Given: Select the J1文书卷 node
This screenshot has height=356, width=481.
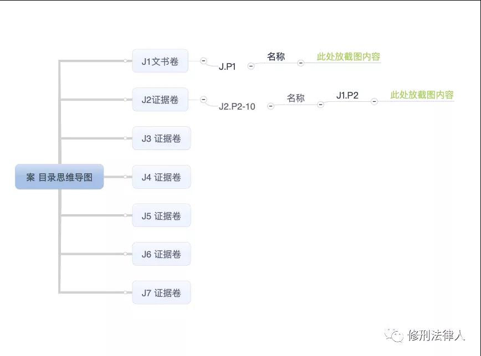Looking at the screenshot, I should [160, 61].
